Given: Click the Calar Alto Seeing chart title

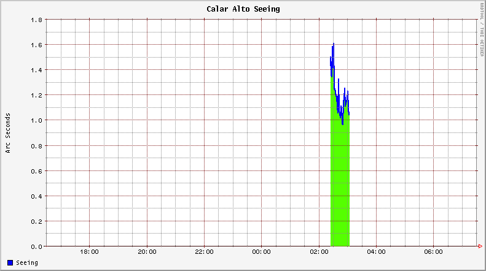Looking at the screenshot, I should click(243, 9).
